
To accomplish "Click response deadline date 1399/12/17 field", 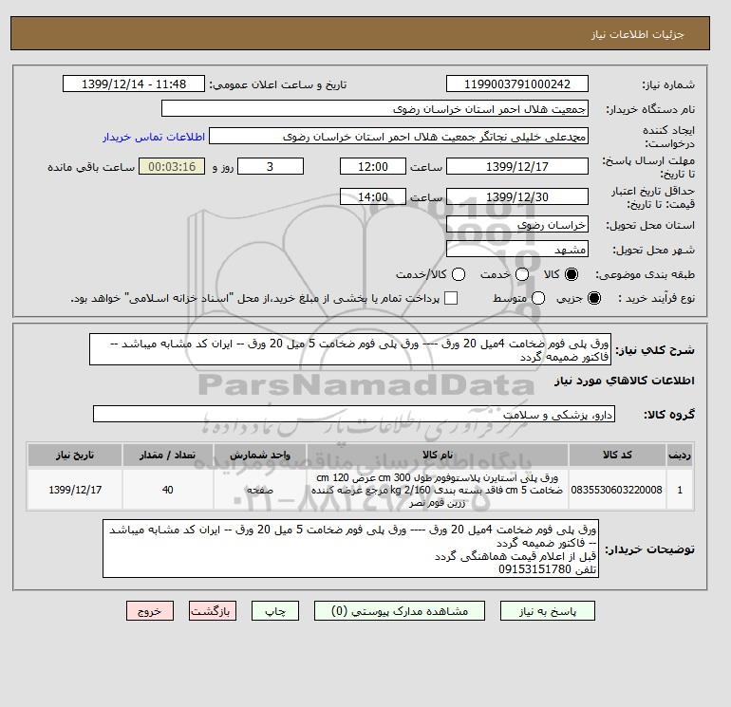I will tap(517, 166).
